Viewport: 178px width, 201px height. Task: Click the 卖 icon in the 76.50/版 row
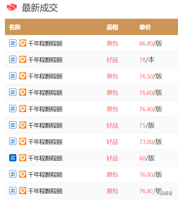pyautogui.click(x=13, y=76)
